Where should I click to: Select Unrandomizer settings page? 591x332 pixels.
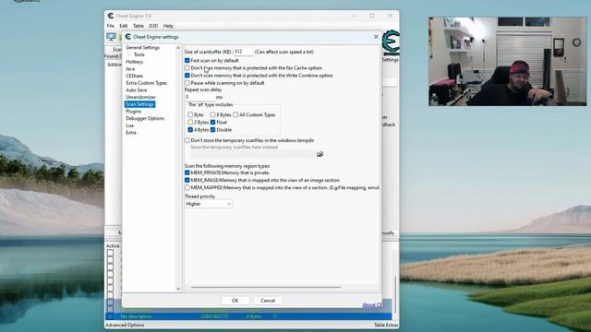[140, 97]
